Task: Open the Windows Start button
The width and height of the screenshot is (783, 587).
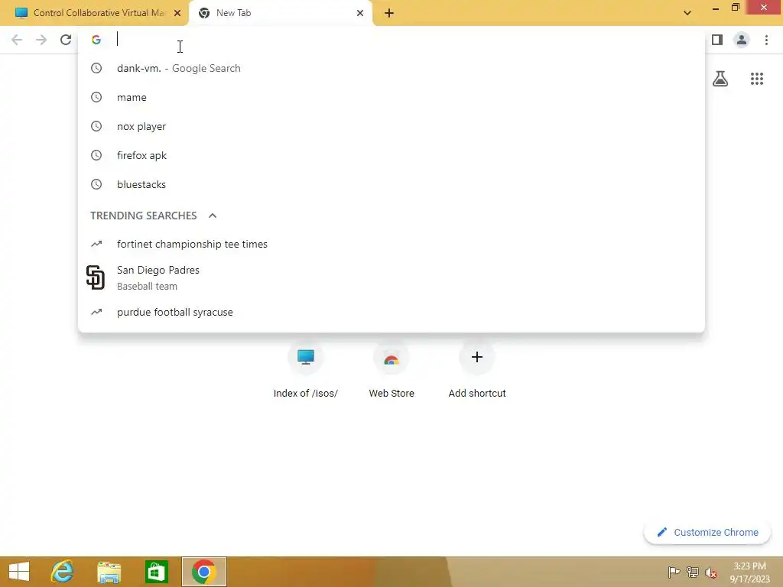Action: point(19,572)
